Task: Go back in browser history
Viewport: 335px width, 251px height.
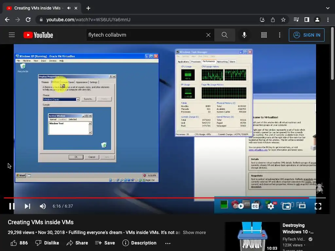Action: (7, 20)
